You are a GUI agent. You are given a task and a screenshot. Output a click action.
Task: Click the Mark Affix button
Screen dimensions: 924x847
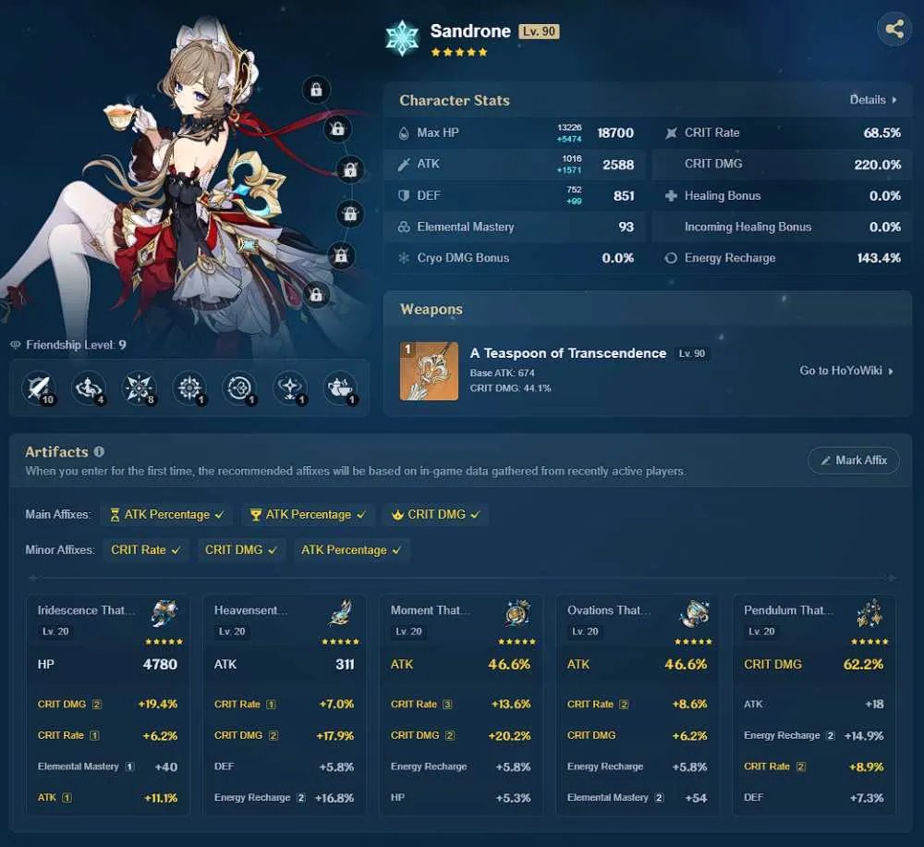(x=854, y=460)
